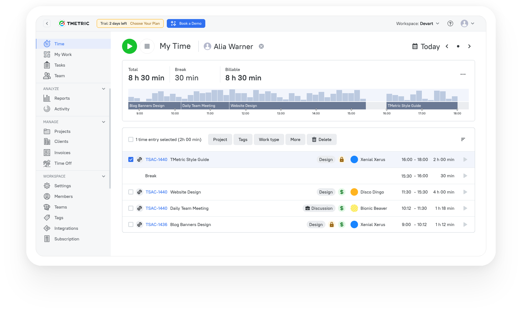
Task: Open the More actions button
Action: tap(295, 139)
